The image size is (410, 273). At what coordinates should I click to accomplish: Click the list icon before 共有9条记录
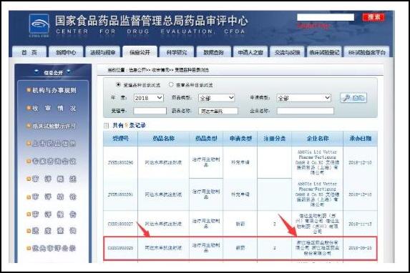click(x=106, y=126)
